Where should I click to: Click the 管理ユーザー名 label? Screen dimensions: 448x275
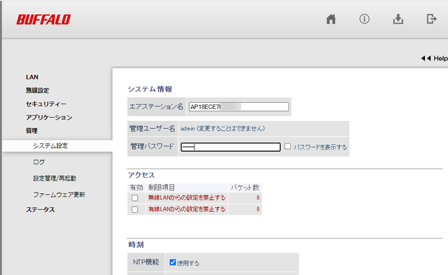click(x=152, y=129)
